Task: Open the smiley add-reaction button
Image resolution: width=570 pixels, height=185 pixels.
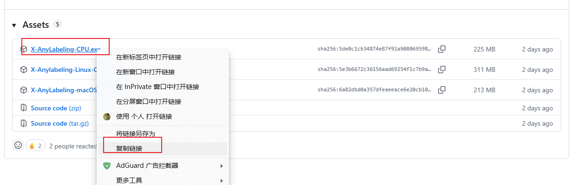Action: pos(18,145)
